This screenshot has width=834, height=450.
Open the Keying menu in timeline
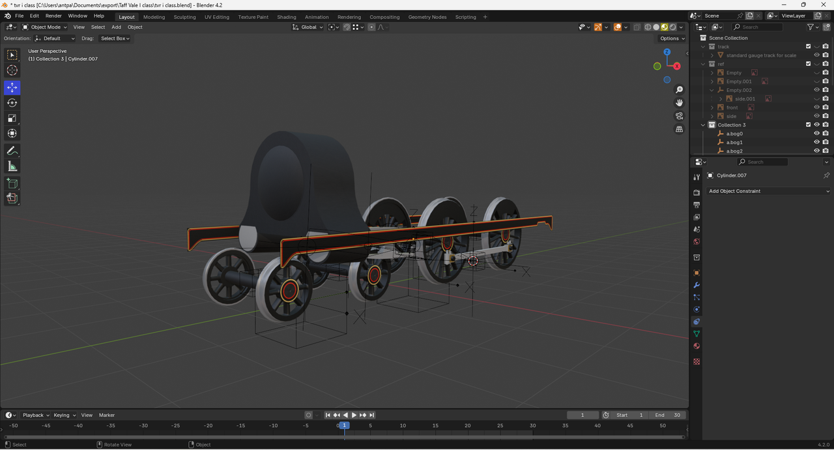pyautogui.click(x=64, y=415)
